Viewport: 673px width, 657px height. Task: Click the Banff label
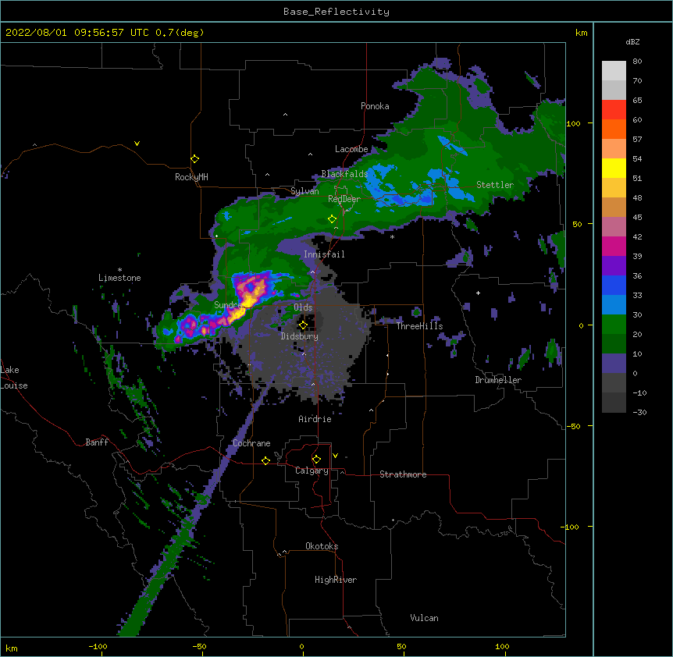pos(97,442)
